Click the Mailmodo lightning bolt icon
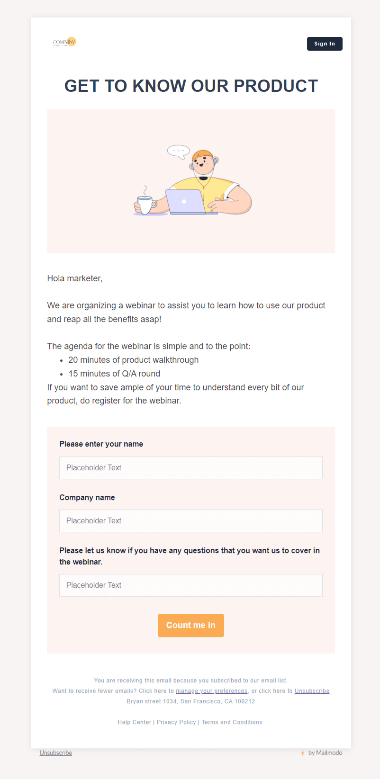380x779 pixels. coord(303,753)
